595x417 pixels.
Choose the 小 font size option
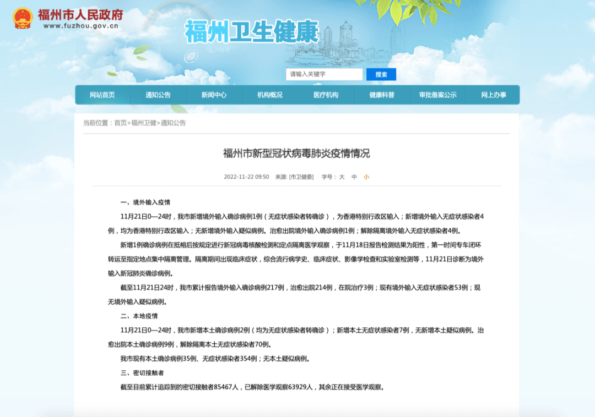coord(366,177)
